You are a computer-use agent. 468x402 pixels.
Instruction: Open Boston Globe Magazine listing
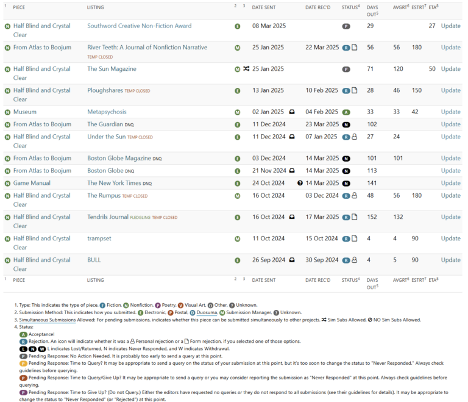click(x=119, y=159)
